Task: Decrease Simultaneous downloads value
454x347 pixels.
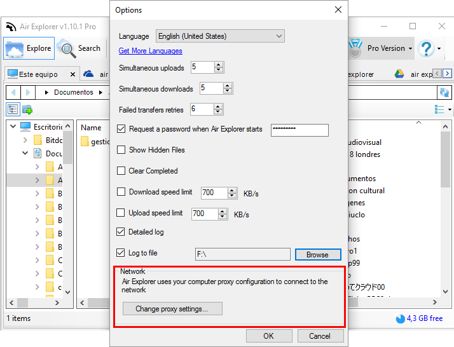Action: click(x=228, y=91)
